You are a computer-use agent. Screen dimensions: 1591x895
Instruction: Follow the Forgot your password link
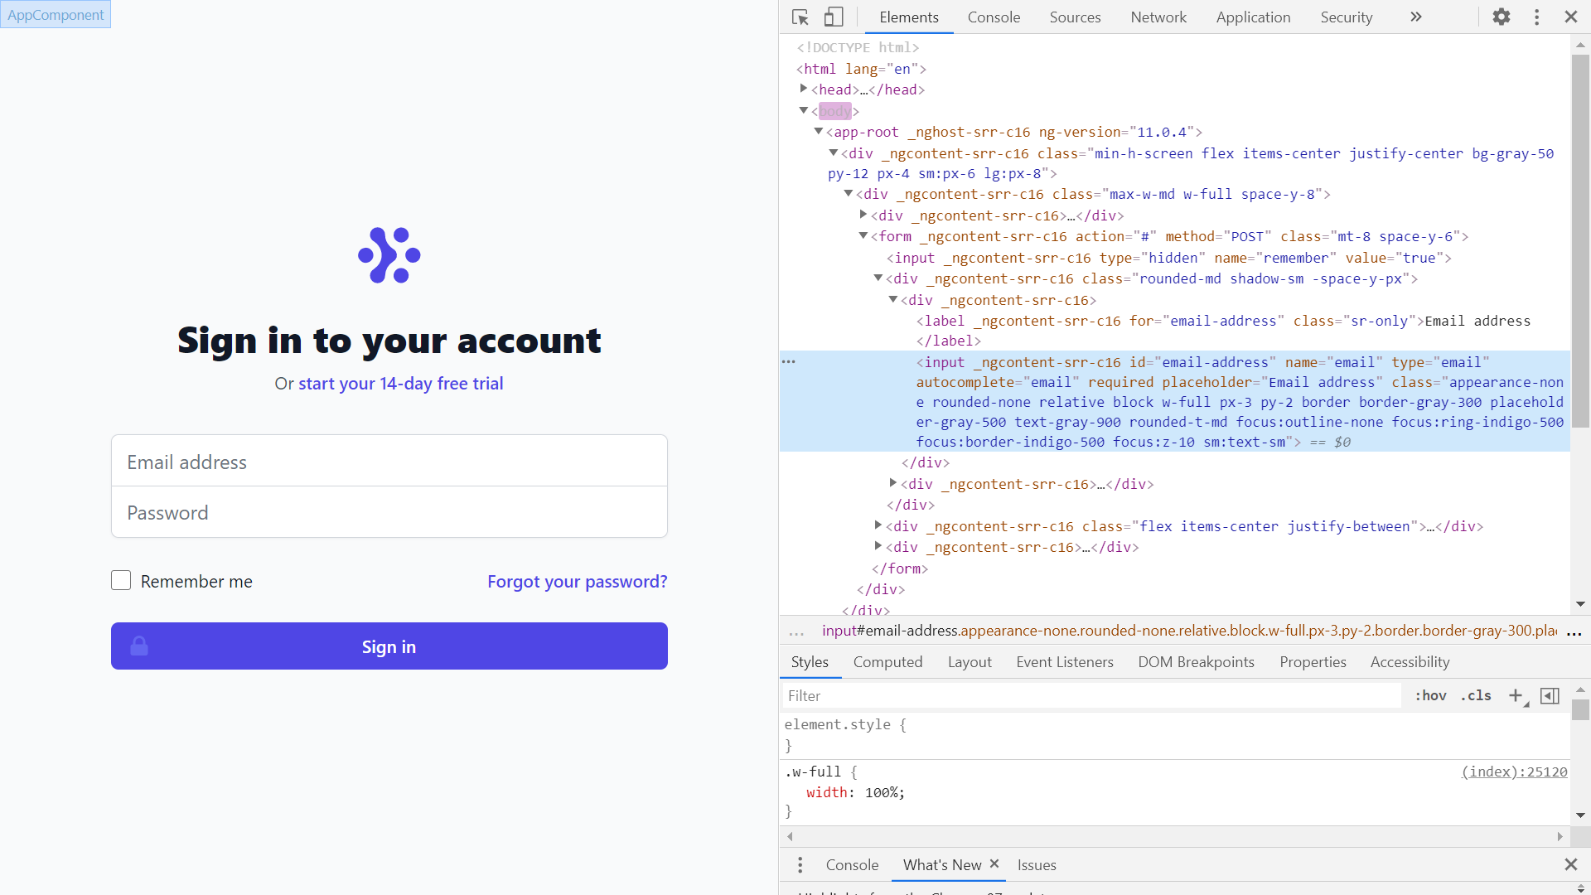pyautogui.click(x=577, y=581)
